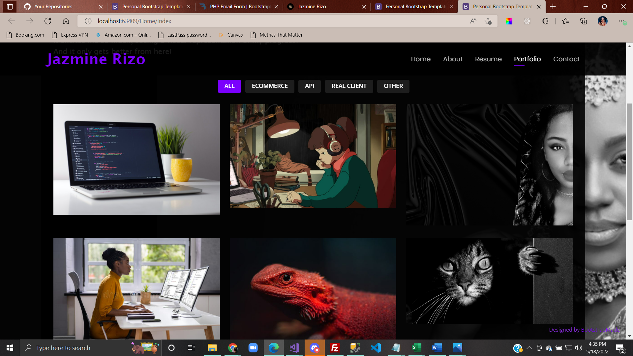Switch to the PHP Email Form tab
Viewport: 633px width, 356px height.
point(240,7)
